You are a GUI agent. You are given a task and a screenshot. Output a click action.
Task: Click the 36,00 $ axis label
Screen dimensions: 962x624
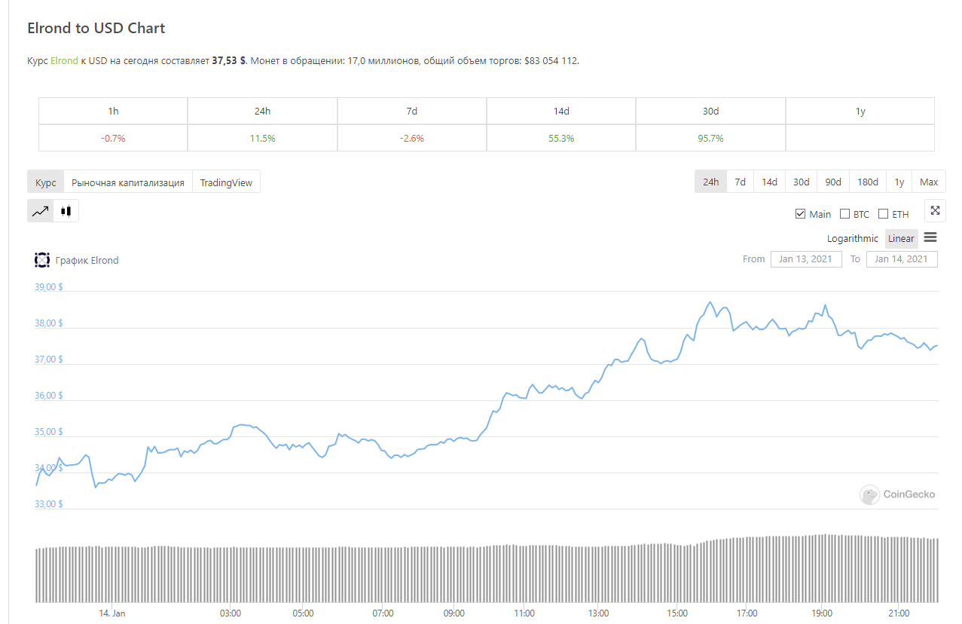point(48,396)
